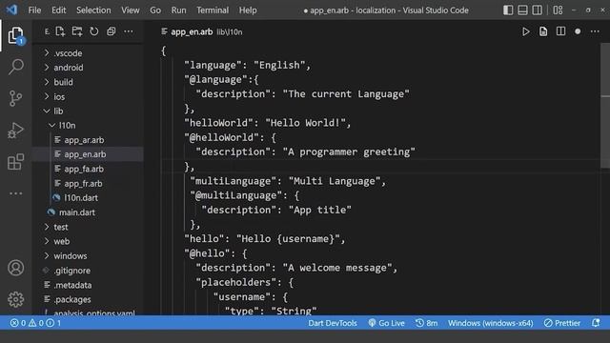Select the app_en.arb editor tab

coord(201,31)
